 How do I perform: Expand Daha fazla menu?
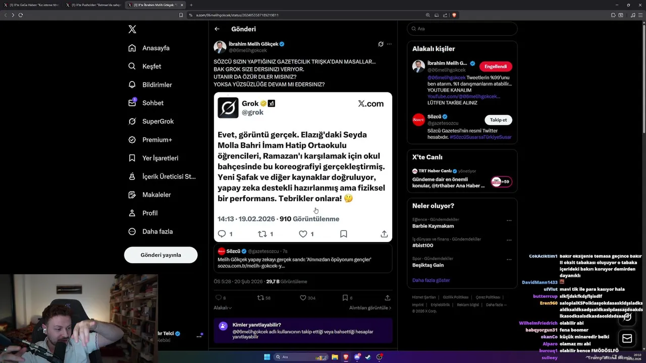click(151, 231)
